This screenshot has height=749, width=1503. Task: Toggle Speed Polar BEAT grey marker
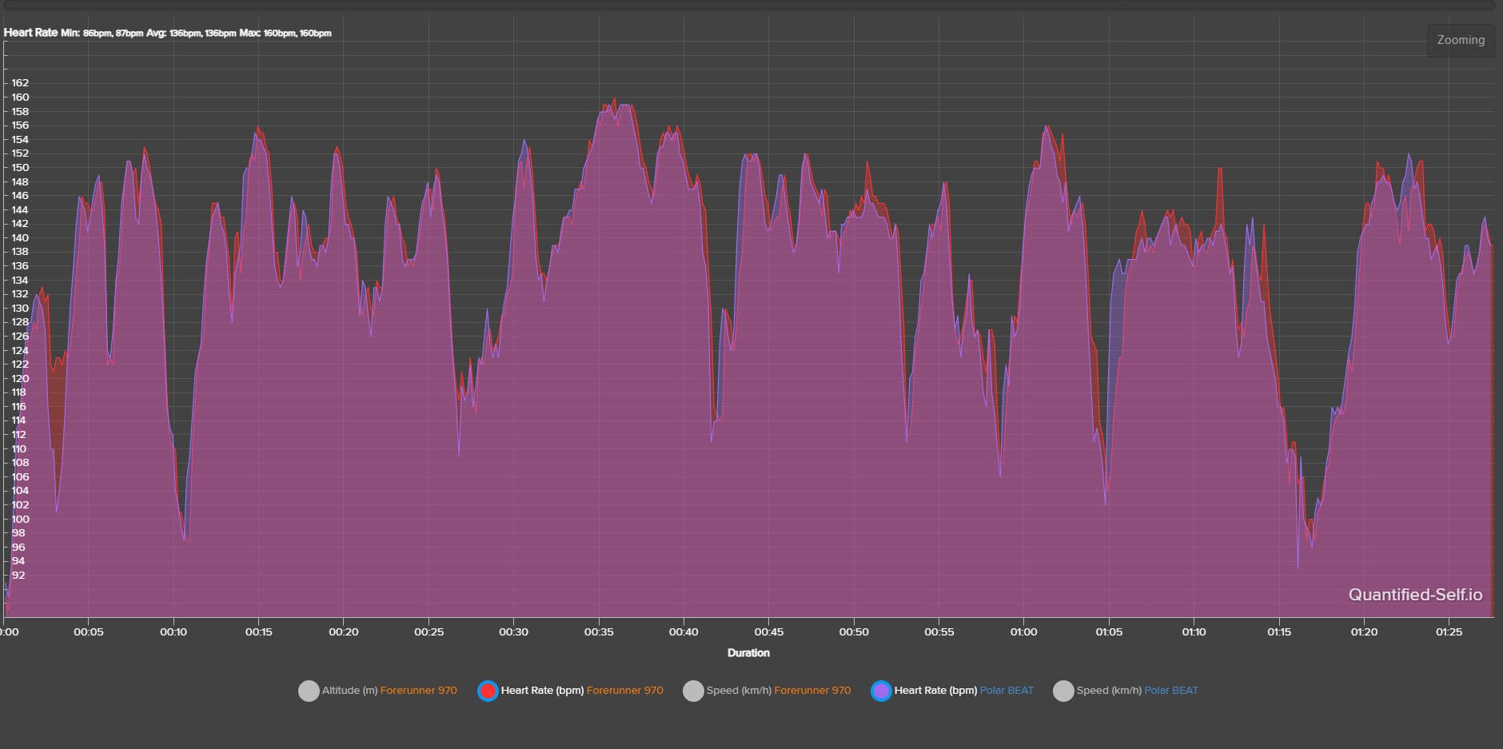coord(1063,691)
